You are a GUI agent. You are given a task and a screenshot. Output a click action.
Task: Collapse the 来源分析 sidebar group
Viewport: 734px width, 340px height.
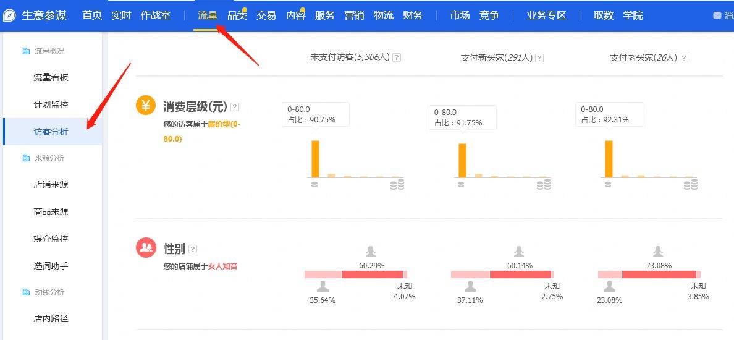click(x=49, y=158)
